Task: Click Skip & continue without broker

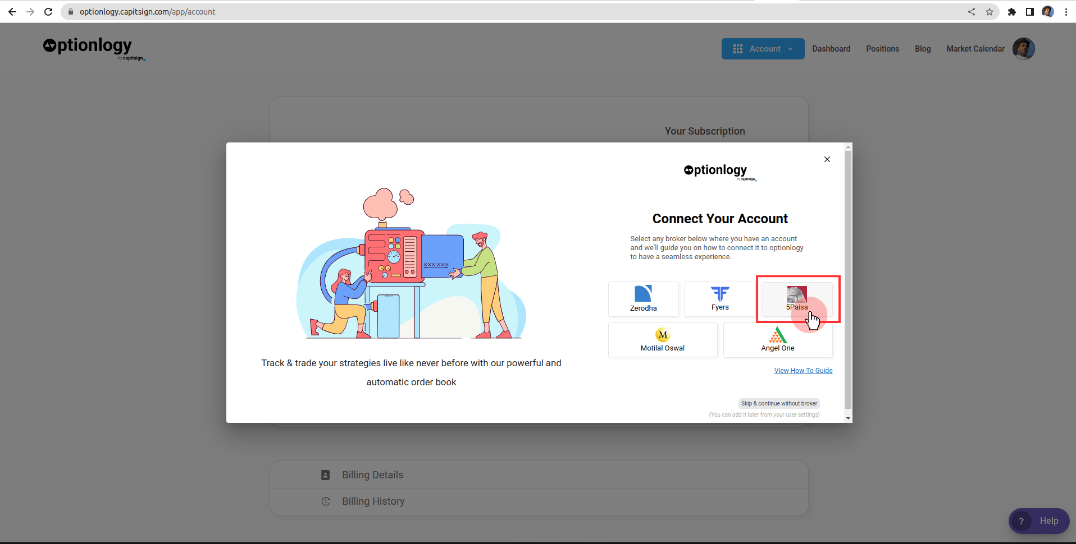Action: coord(779,403)
